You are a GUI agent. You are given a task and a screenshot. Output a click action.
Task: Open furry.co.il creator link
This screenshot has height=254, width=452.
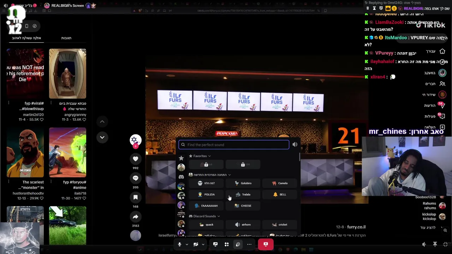[x=356, y=227]
